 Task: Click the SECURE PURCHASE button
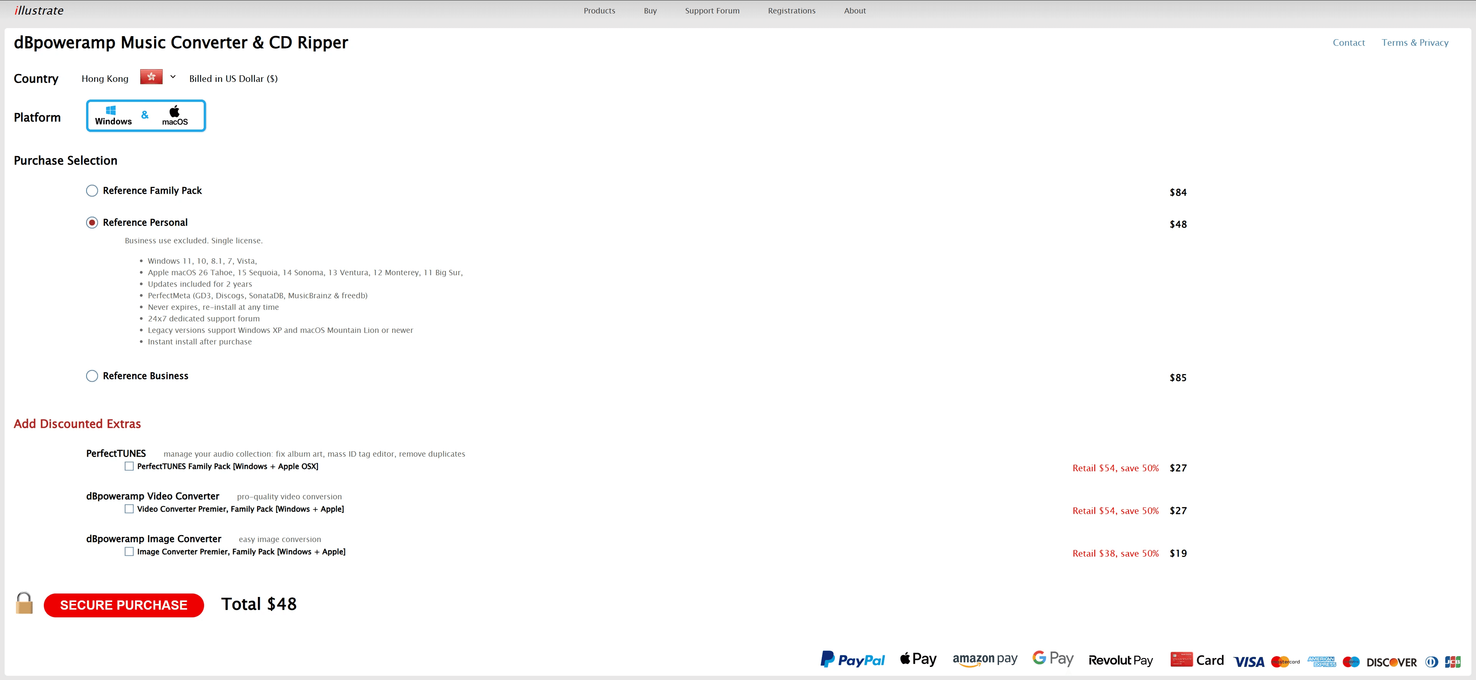point(124,605)
